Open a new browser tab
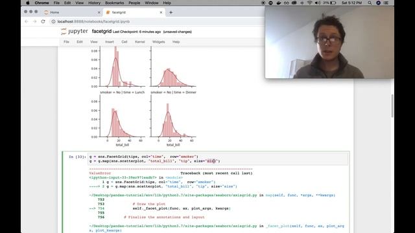 coord(171,12)
